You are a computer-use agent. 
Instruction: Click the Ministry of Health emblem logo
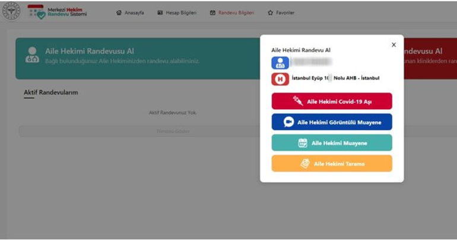11,11
